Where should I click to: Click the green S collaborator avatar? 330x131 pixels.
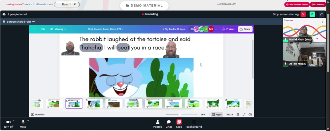pyautogui.click(x=206, y=29)
